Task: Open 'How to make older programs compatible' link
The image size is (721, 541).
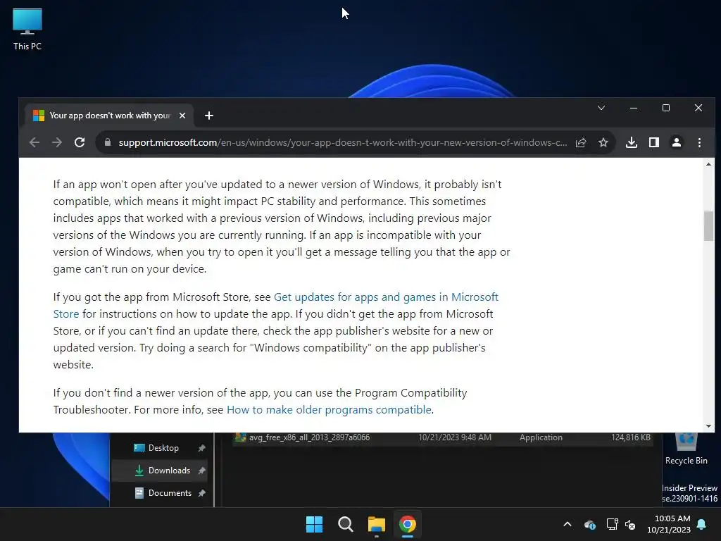Action: (x=330, y=409)
